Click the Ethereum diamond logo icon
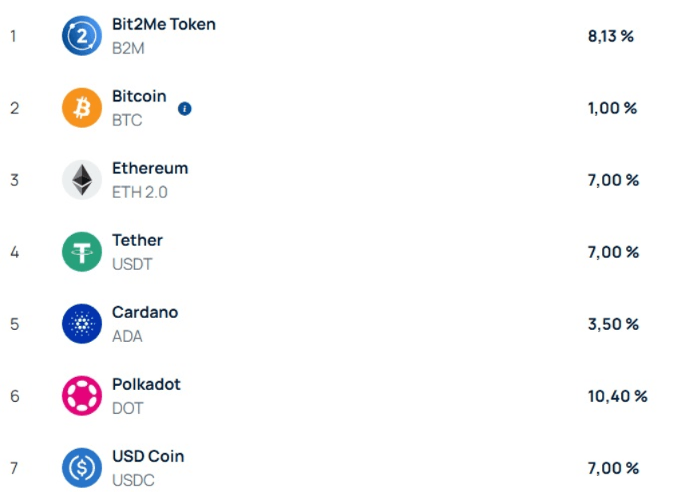This screenshot has width=693, height=492. [x=81, y=180]
